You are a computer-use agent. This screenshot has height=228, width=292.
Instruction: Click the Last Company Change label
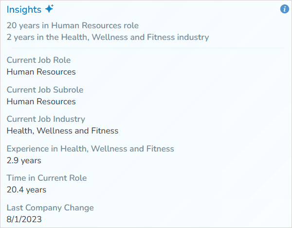(50, 208)
